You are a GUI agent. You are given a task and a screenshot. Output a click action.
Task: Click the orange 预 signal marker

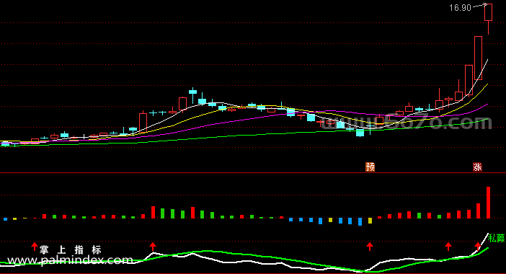click(x=370, y=167)
